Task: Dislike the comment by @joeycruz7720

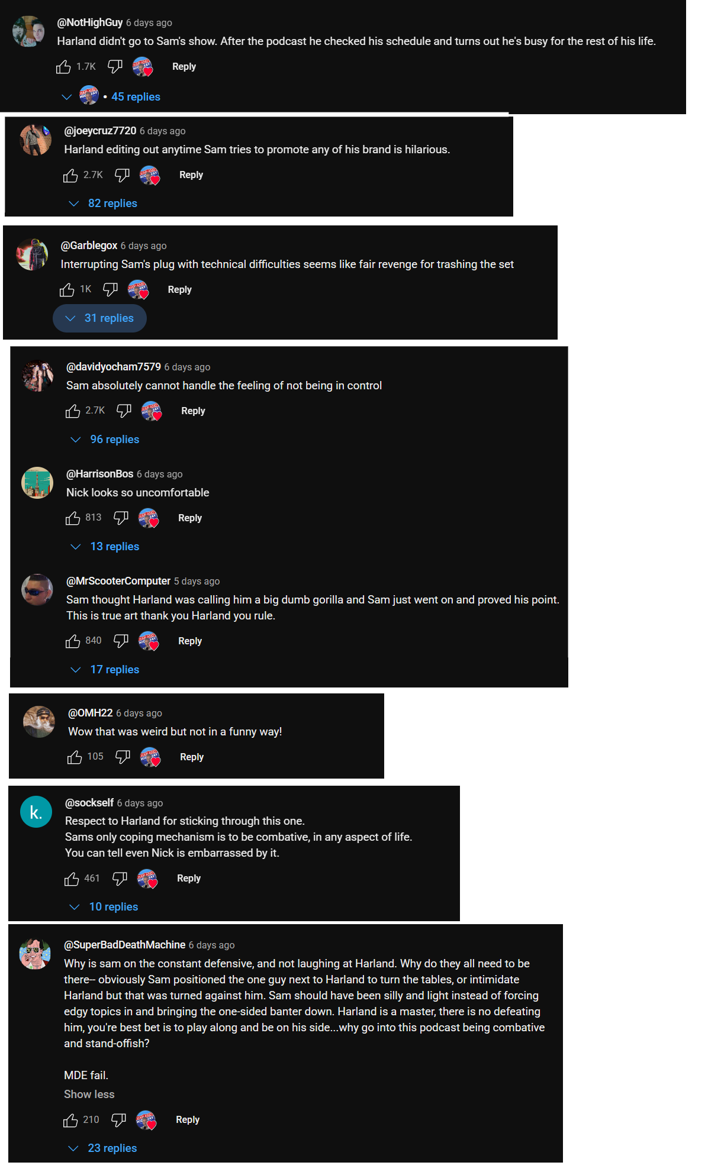Action: 122,175
